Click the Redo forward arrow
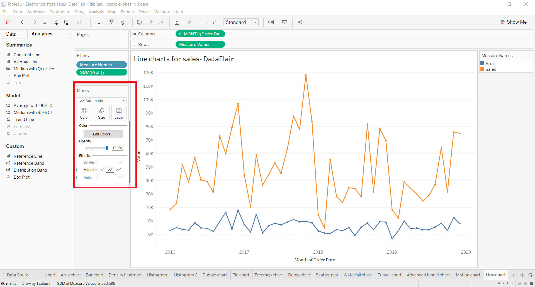 coord(34,22)
